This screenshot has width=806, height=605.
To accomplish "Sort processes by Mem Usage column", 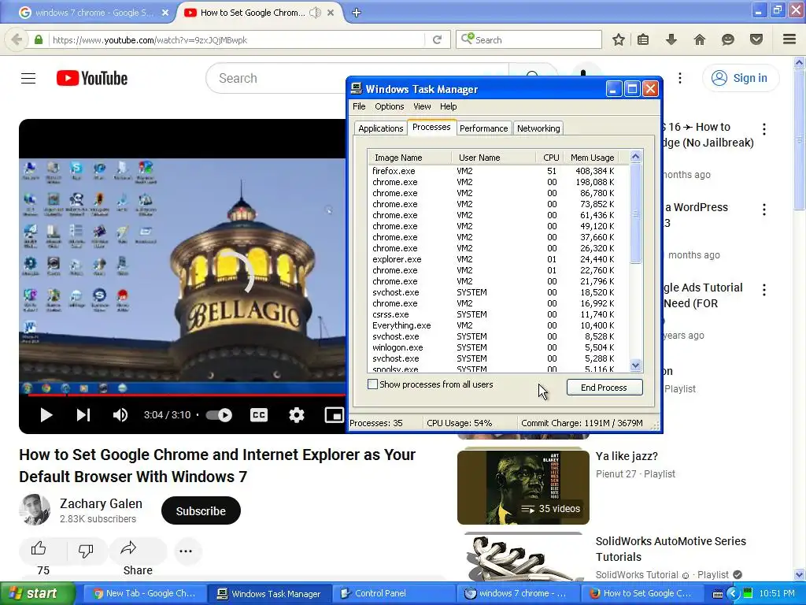I will pyautogui.click(x=591, y=158).
